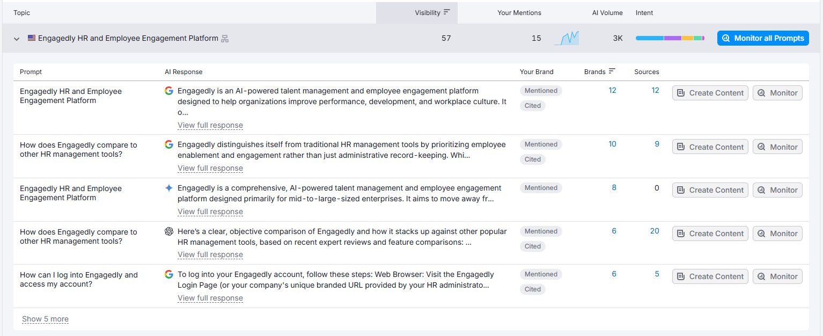The width and height of the screenshot is (823, 336).
Task: Open brands count 8
Action: coord(614,187)
